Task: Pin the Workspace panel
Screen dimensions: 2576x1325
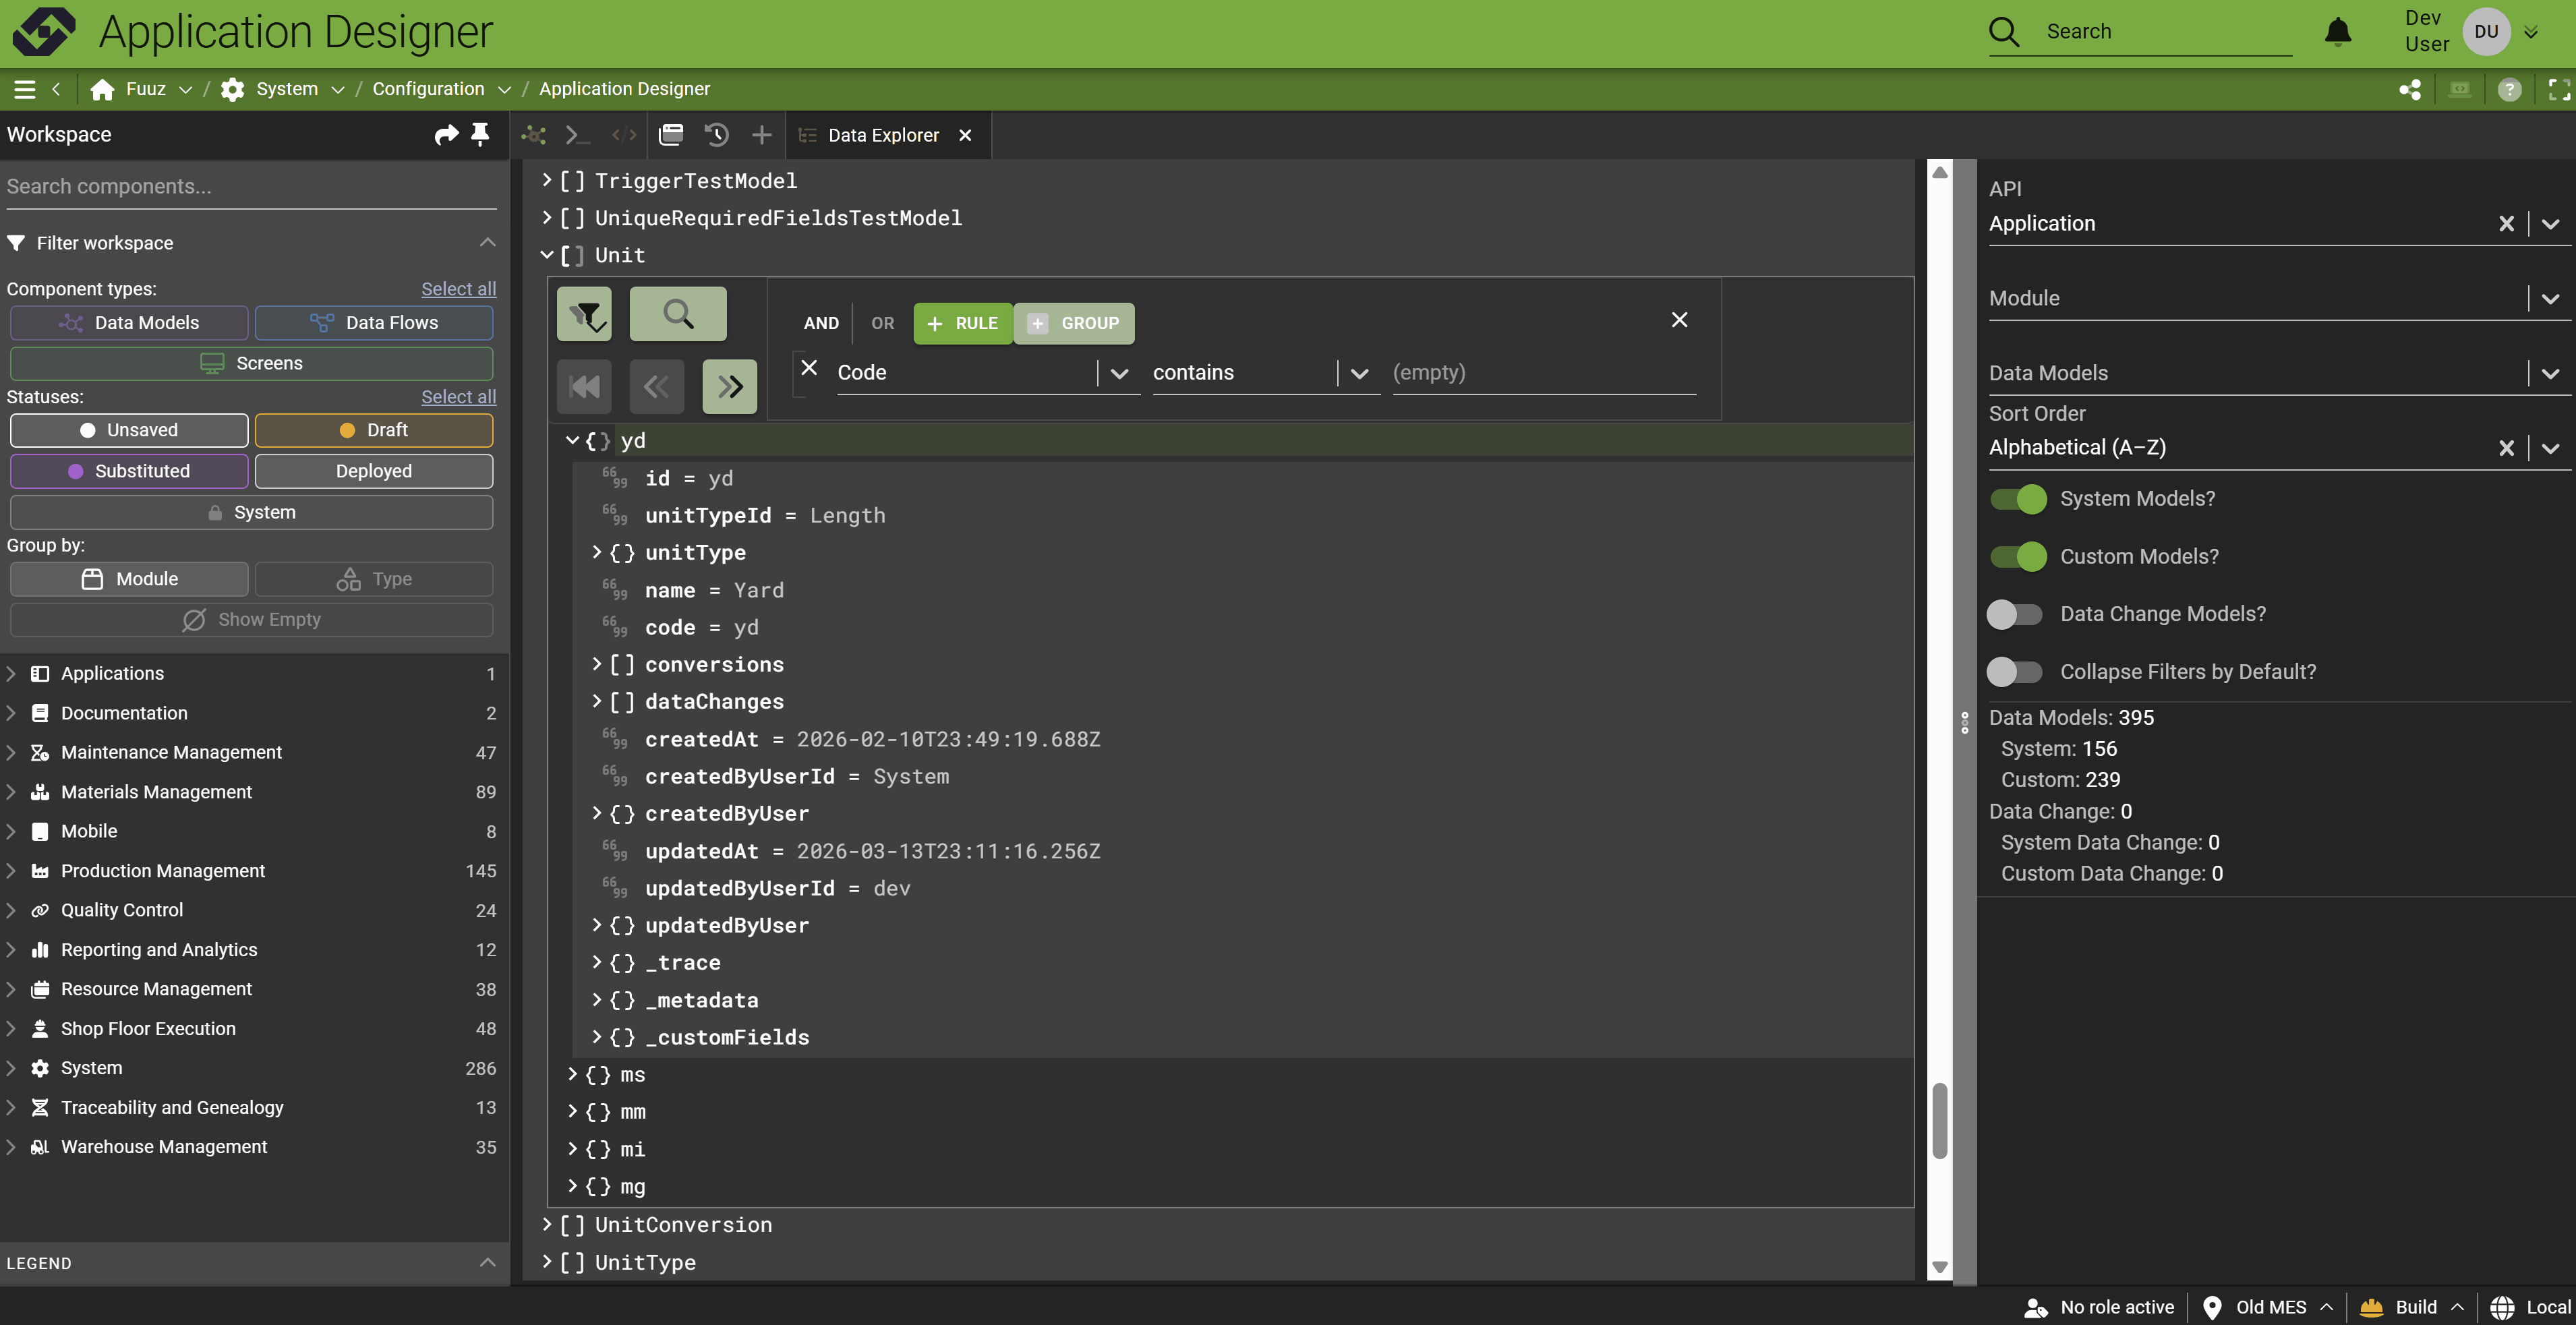Action: 480,134
